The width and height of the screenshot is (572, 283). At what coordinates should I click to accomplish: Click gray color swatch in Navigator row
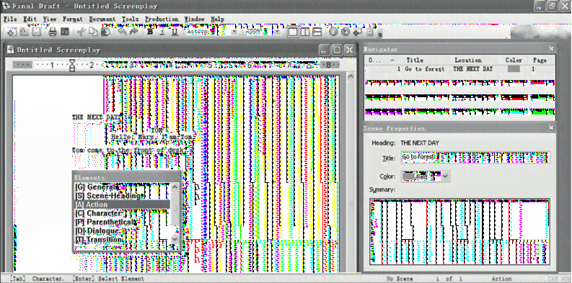click(514, 69)
